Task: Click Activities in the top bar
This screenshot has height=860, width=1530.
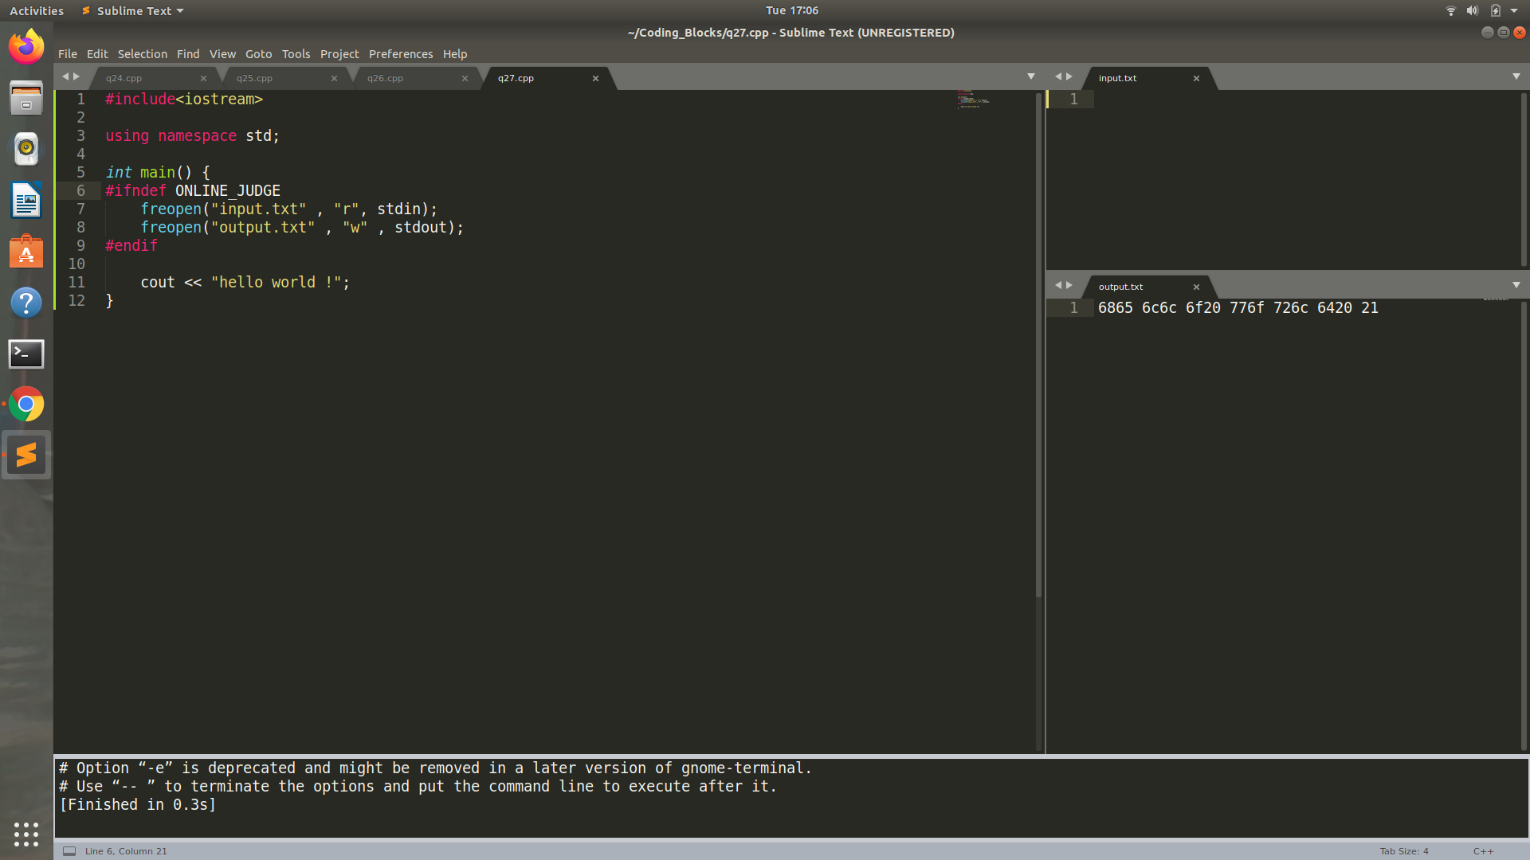Action: 37,10
